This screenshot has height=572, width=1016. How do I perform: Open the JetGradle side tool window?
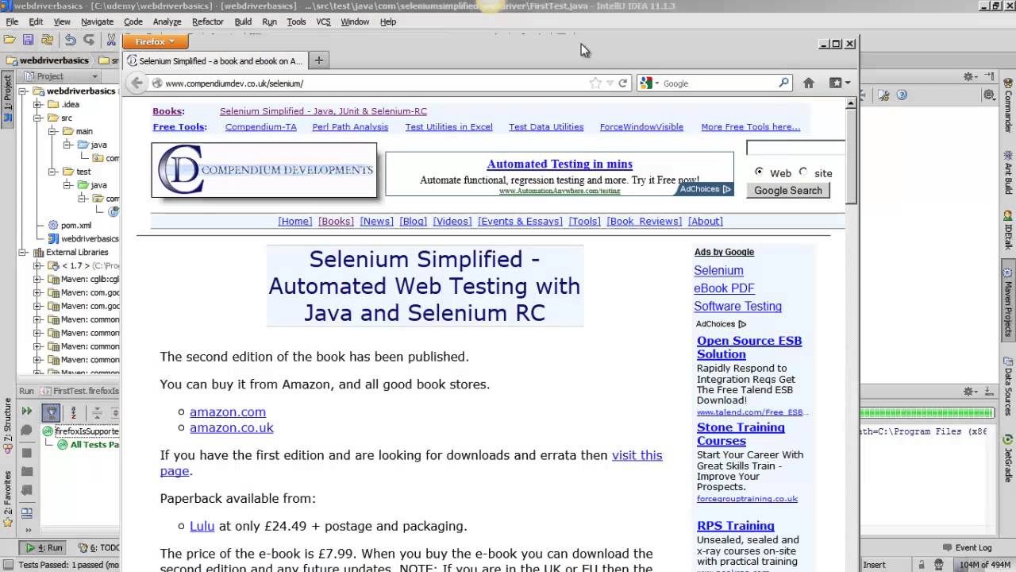point(1008,457)
